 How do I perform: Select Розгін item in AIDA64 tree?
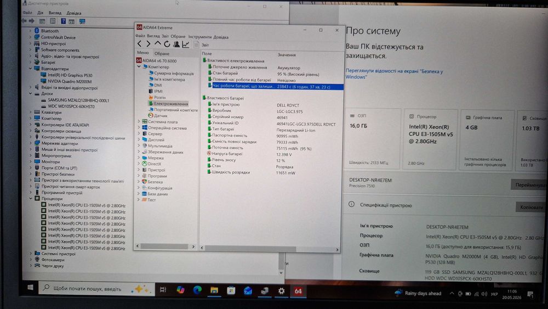[x=159, y=98]
